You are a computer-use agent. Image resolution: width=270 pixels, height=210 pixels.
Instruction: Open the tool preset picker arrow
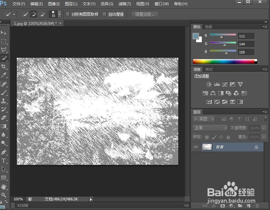(14, 14)
